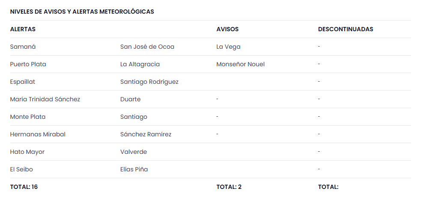This screenshot has width=432, height=209.
Task: Select La Vega under Avisos
Action: point(229,47)
